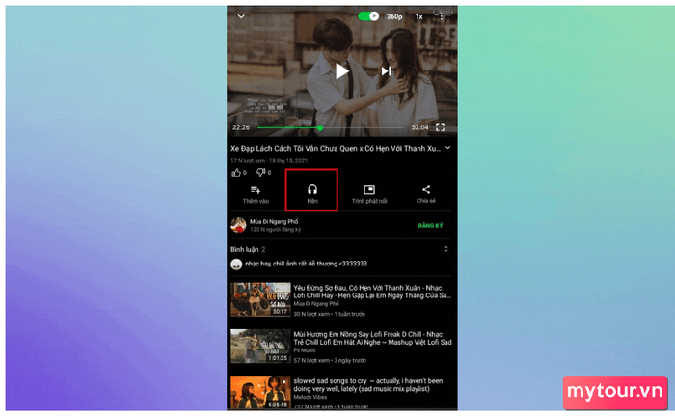675x419 pixels.
Task: Open the three-dot player menu
Action: tap(442, 16)
